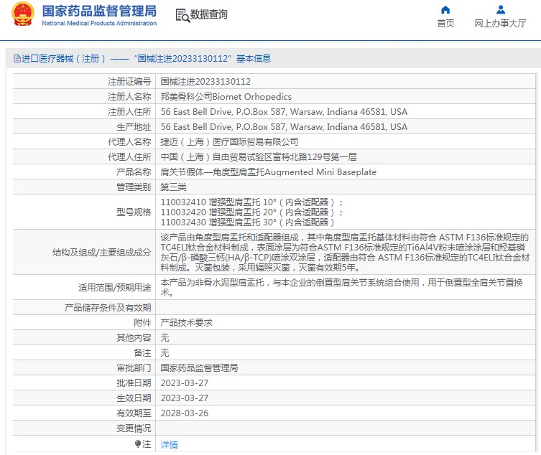Select the 其他内容 value 无

tap(165, 338)
